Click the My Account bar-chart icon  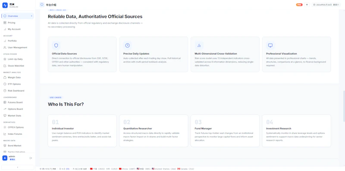(5, 29)
